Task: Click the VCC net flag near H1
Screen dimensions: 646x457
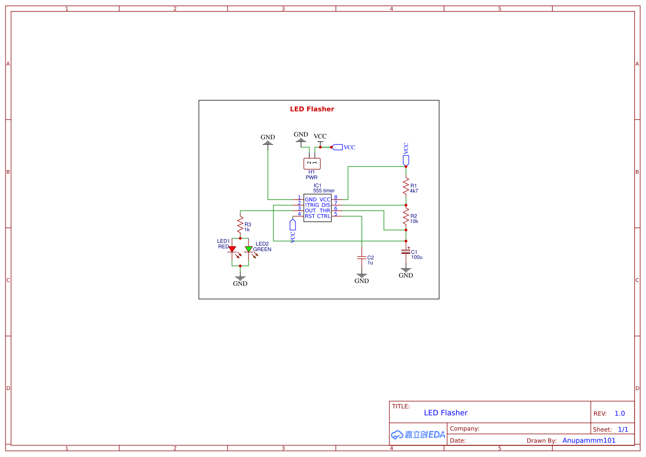Action: pos(338,147)
